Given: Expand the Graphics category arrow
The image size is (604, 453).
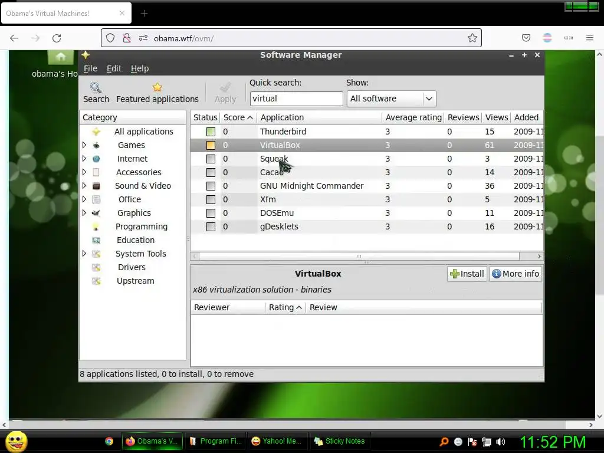Looking at the screenshot, I should (84, 212).
